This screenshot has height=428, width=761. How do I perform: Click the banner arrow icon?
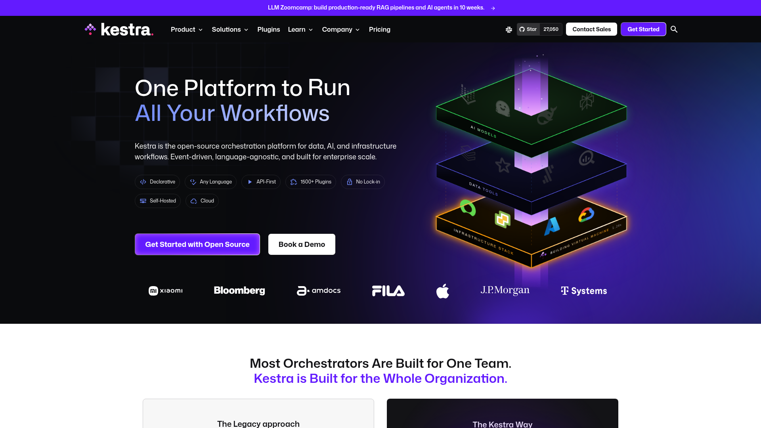point(493,8)
